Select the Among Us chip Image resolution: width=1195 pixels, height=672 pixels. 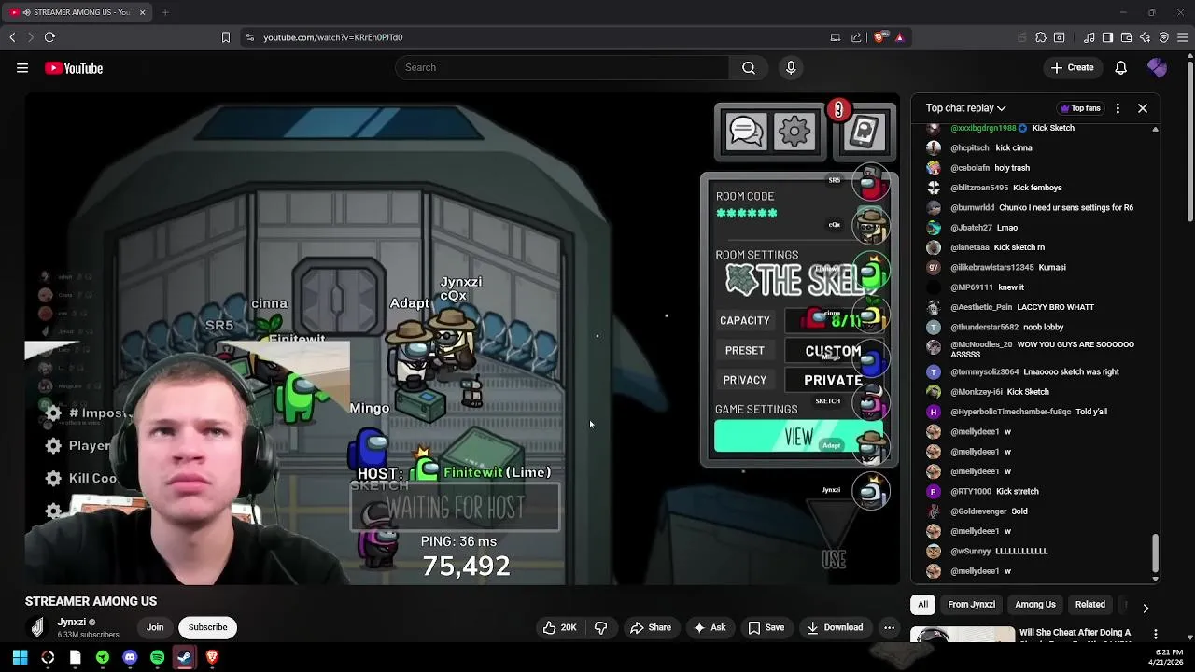1035,605
